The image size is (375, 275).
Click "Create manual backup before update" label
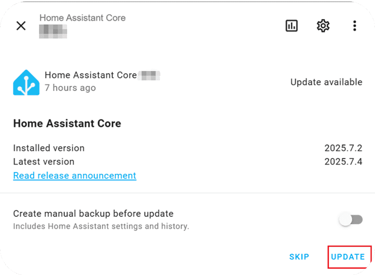point(93,214)
